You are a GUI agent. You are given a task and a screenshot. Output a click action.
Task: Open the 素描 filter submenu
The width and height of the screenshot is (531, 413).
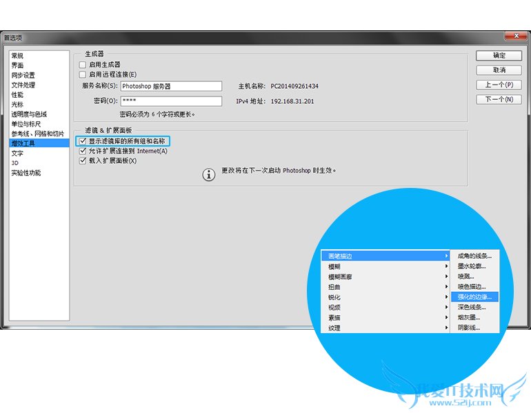[x=385, y=318]
